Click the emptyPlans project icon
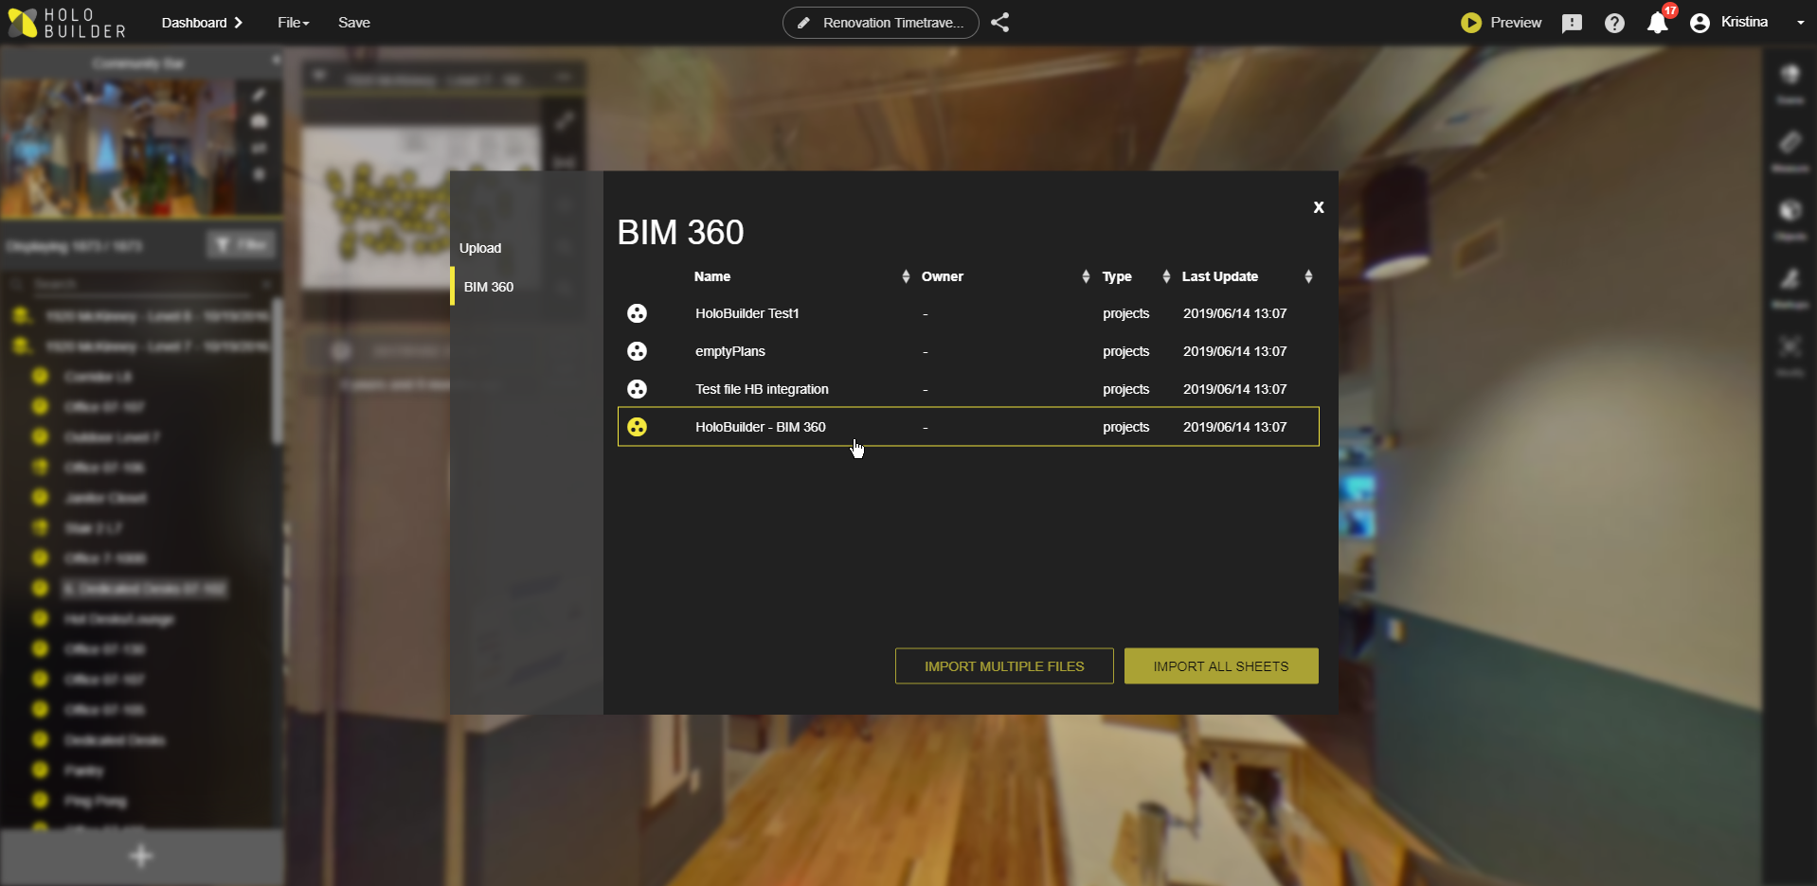The height and width of the screenshot is (886, 1817). 637,351
